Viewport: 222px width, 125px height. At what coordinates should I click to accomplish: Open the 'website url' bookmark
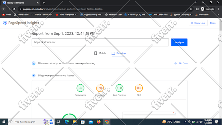(x=202, y=15)
